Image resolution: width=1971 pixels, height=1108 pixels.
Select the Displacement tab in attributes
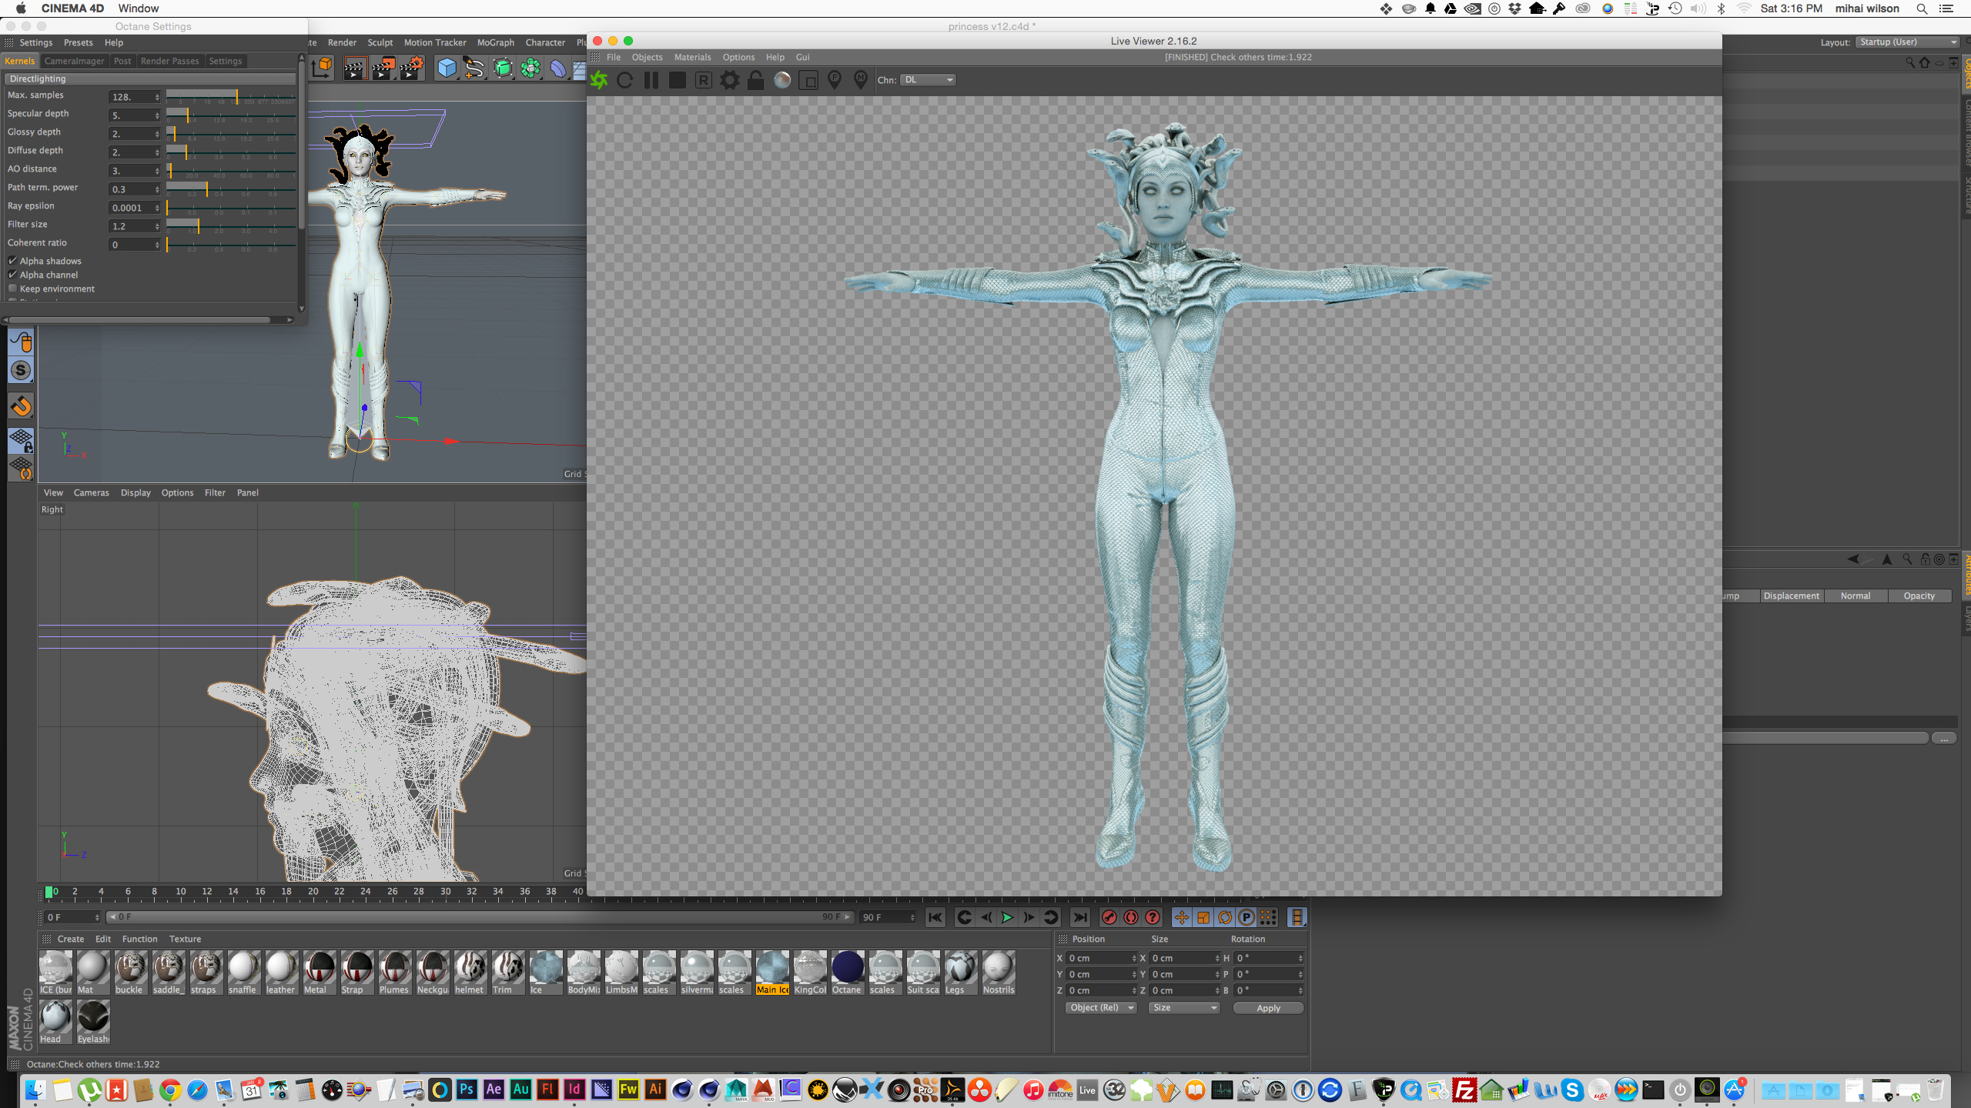point(1792,596)
